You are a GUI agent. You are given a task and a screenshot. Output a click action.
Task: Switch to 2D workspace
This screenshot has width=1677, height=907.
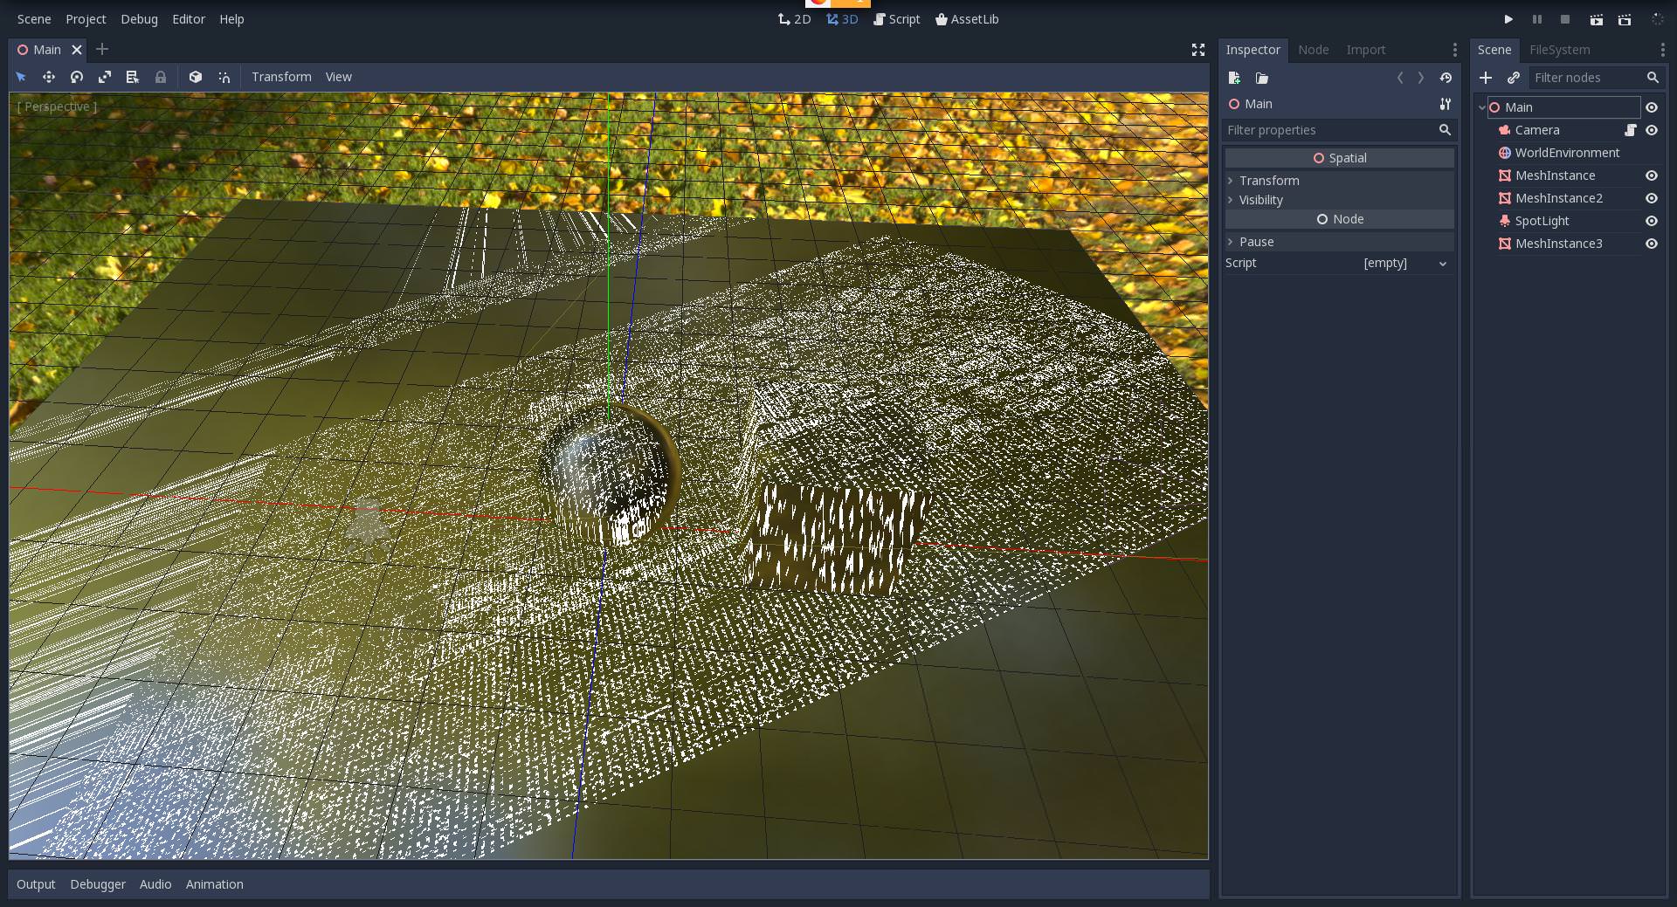pos(794,19)
